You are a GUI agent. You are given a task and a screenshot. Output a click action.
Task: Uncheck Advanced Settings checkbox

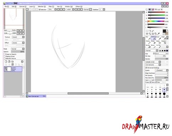tap(146, 68)
